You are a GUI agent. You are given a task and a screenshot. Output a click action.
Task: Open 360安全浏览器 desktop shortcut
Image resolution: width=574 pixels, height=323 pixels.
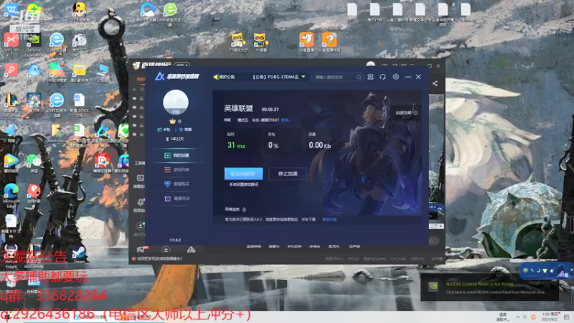pyautogui.click(x=170, y=14)
